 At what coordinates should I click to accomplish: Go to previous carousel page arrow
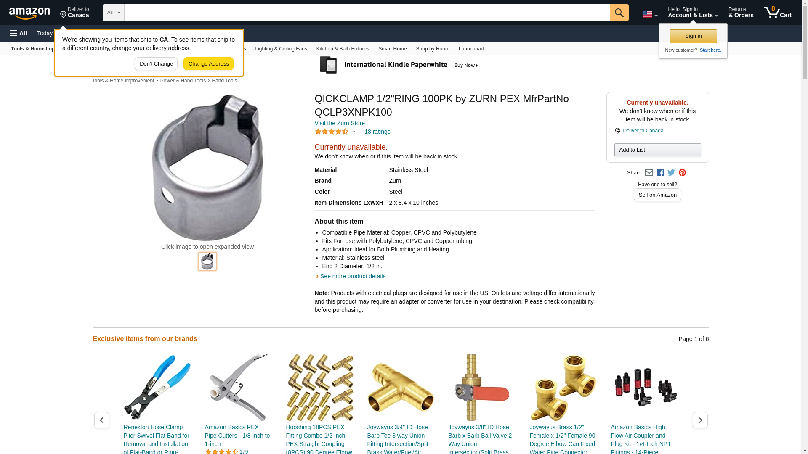[x=101, y=420]
